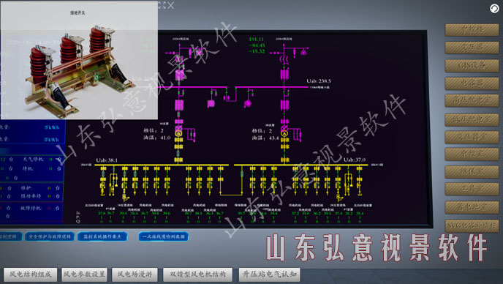Click the magenta breaker below left bus on transformer 1
This screenshot has width=503, height=284.
(178, 105)
